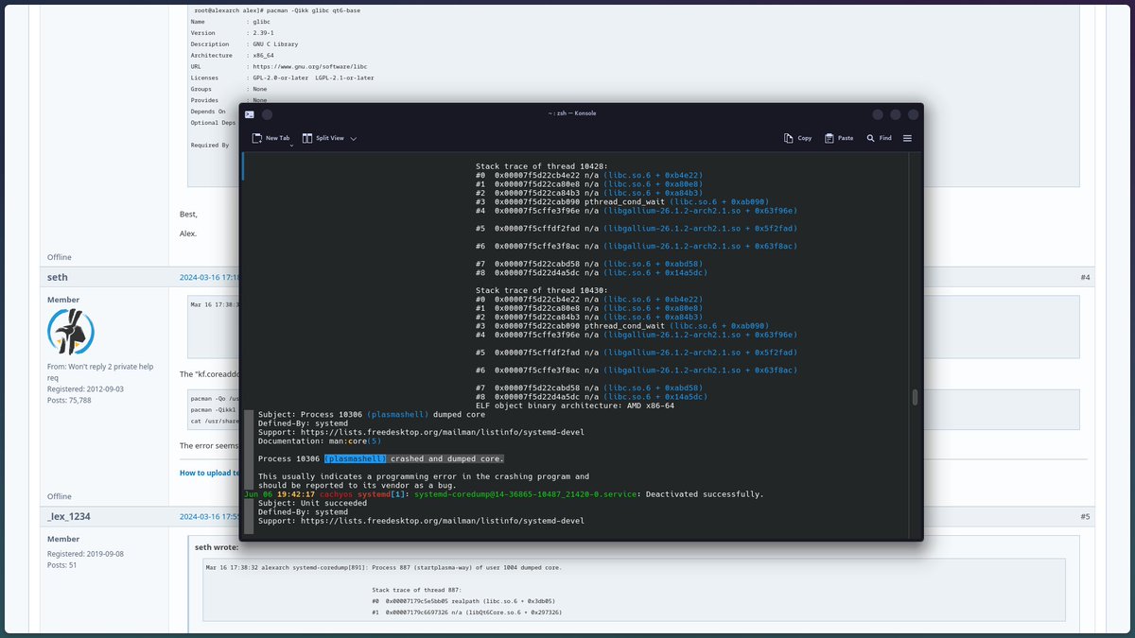Open post number #5 permalink
The width and height of the screenshot is (1135, 638).
click(1085, 516)
